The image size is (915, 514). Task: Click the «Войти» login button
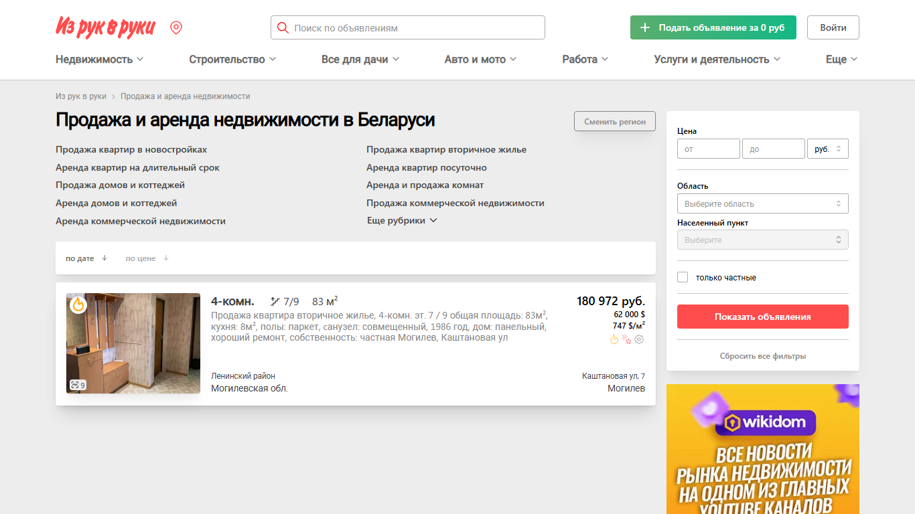point(833,27)
